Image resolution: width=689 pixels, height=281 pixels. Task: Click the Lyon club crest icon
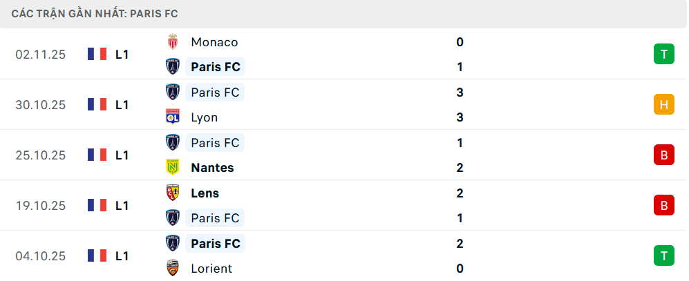(x=173, y=117)
